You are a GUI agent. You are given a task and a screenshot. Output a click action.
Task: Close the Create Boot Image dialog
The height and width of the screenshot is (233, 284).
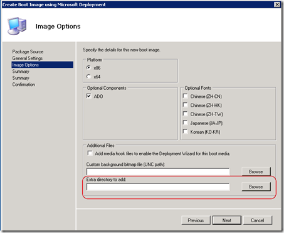(x=277, y=4)
